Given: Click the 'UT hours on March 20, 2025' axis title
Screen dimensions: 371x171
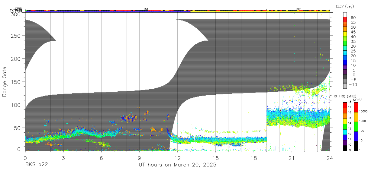Looking at the screenshot, I should pos(177,165).
